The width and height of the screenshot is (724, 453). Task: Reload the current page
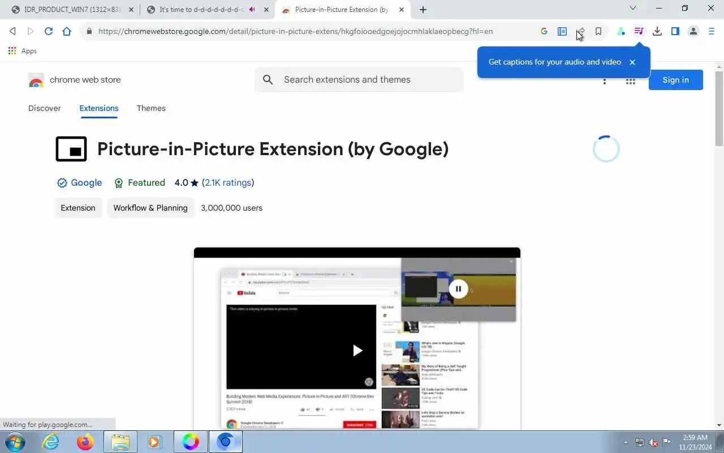point(49,31)
